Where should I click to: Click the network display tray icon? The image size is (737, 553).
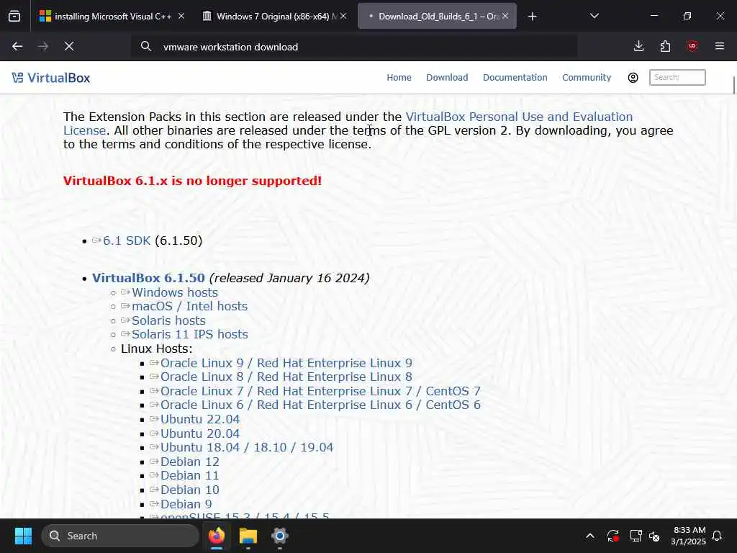pos(636,536)
